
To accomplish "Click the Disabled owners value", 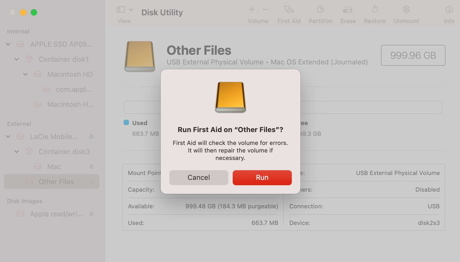I will coord(427,190).
